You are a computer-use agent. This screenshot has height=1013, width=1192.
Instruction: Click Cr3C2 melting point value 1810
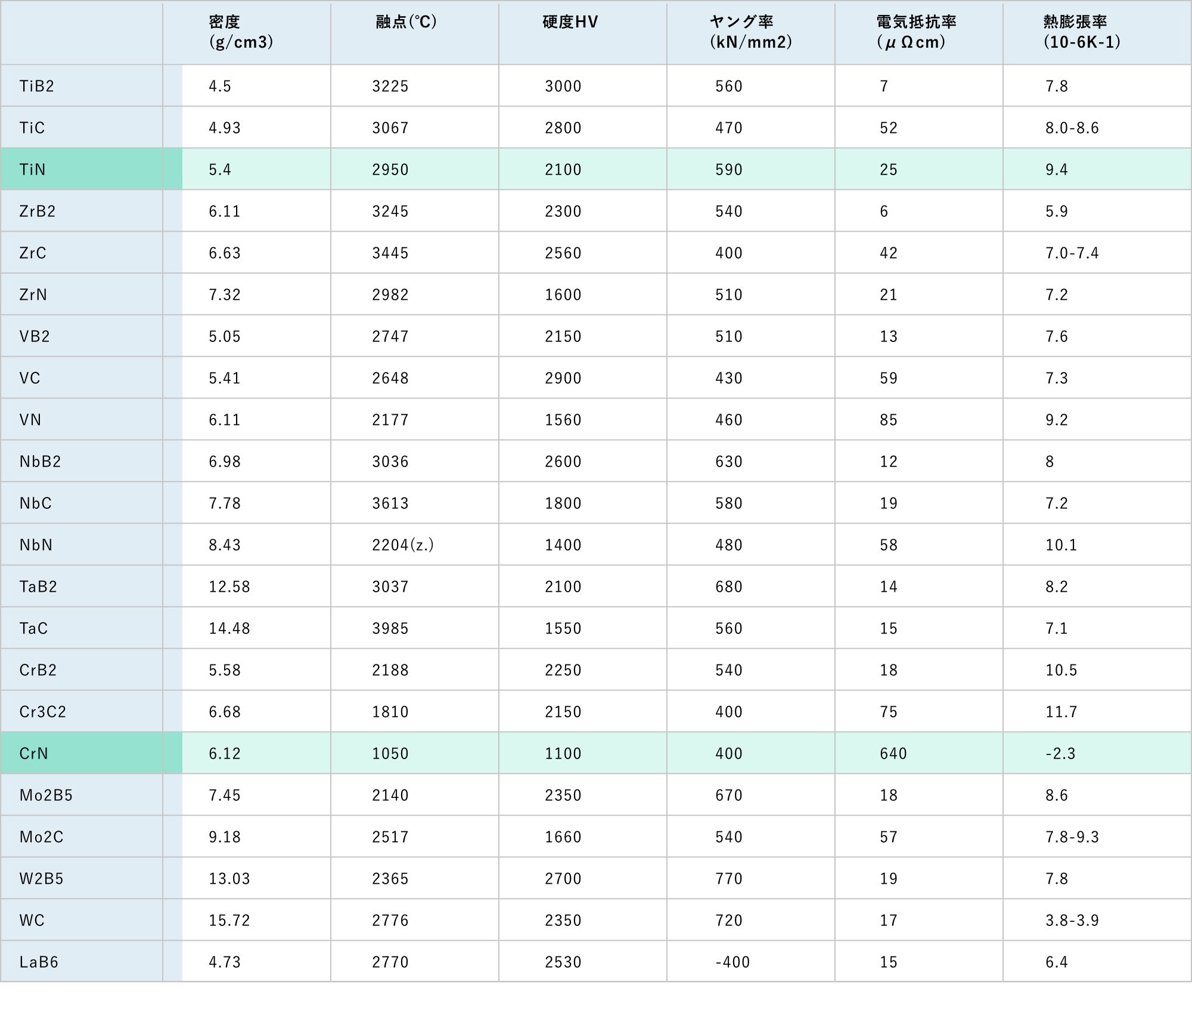pyautogui.click(x=390, y=712)
